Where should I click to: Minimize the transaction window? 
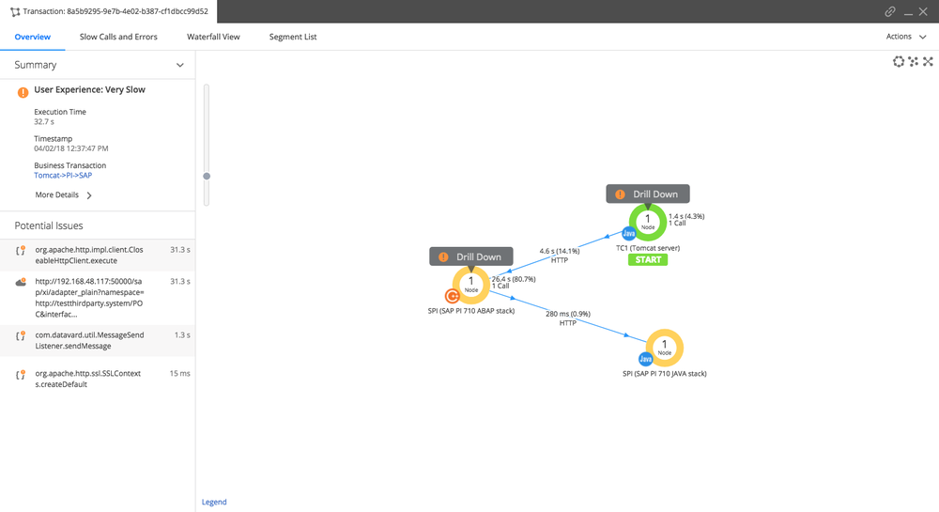[x=908, y=12]
